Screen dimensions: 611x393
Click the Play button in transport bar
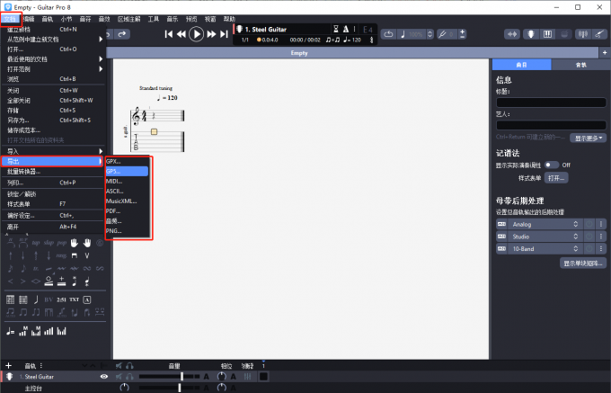tap(196, 34)
